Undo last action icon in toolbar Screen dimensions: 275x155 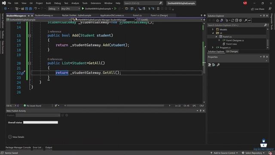(36, 9)
